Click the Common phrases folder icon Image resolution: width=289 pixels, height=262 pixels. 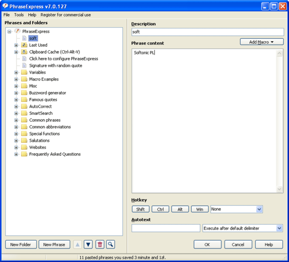pos(24,120)
